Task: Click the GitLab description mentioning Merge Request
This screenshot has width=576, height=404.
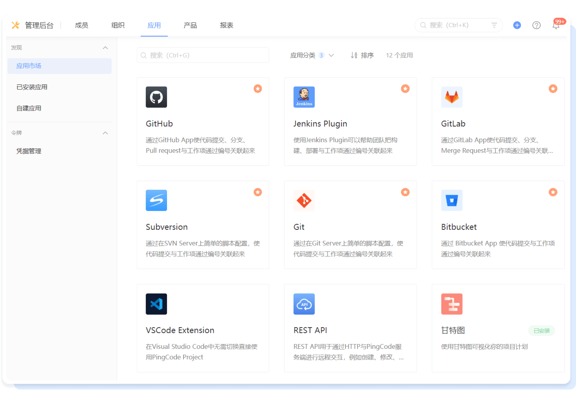Action: click(x=497, y=145)
